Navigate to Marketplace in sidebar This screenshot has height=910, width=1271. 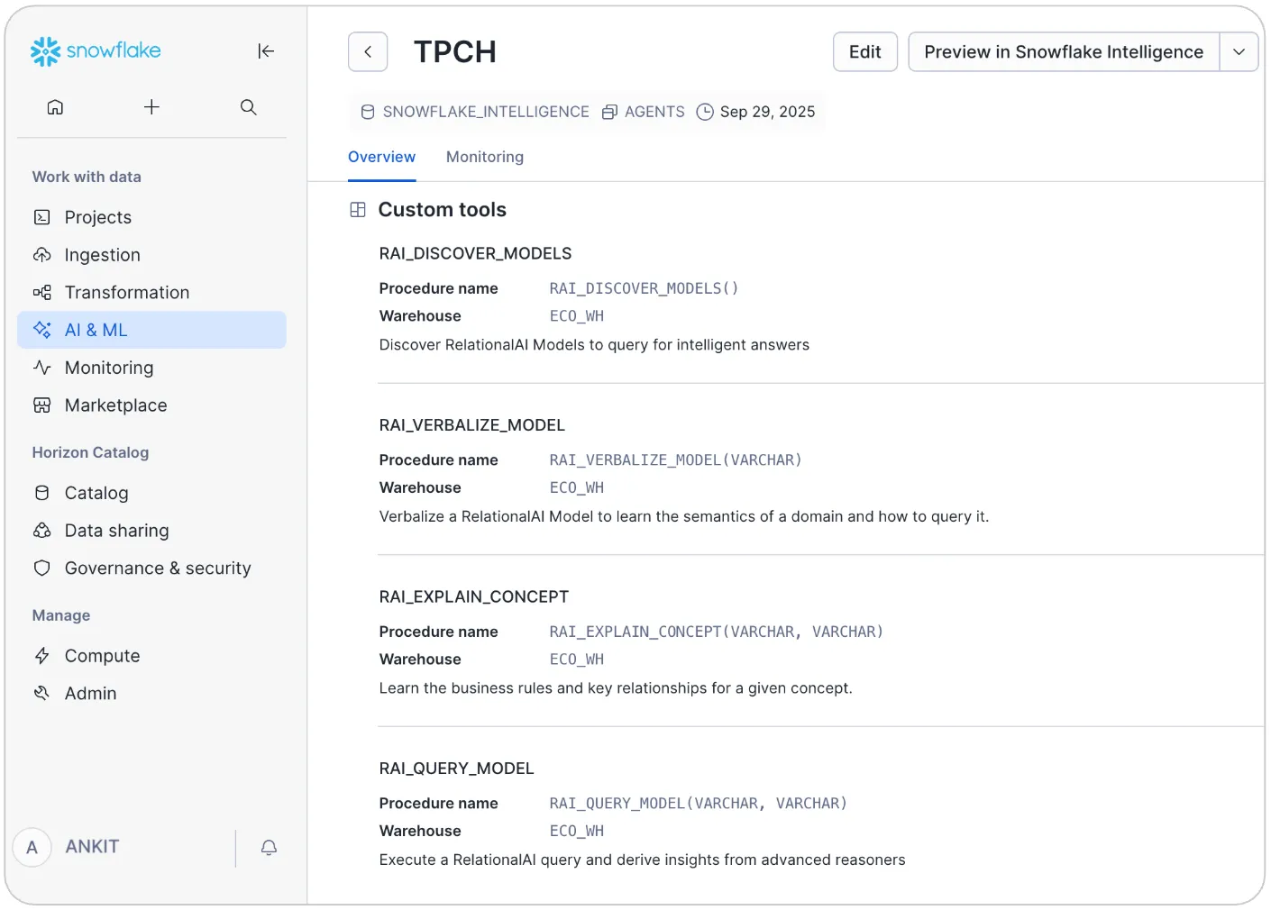point(115,405)
